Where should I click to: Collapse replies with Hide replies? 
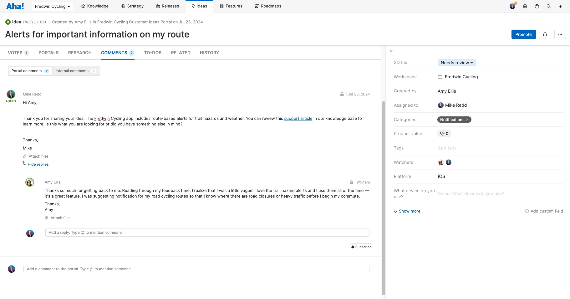pyautogui.click(x=38, y=164)
